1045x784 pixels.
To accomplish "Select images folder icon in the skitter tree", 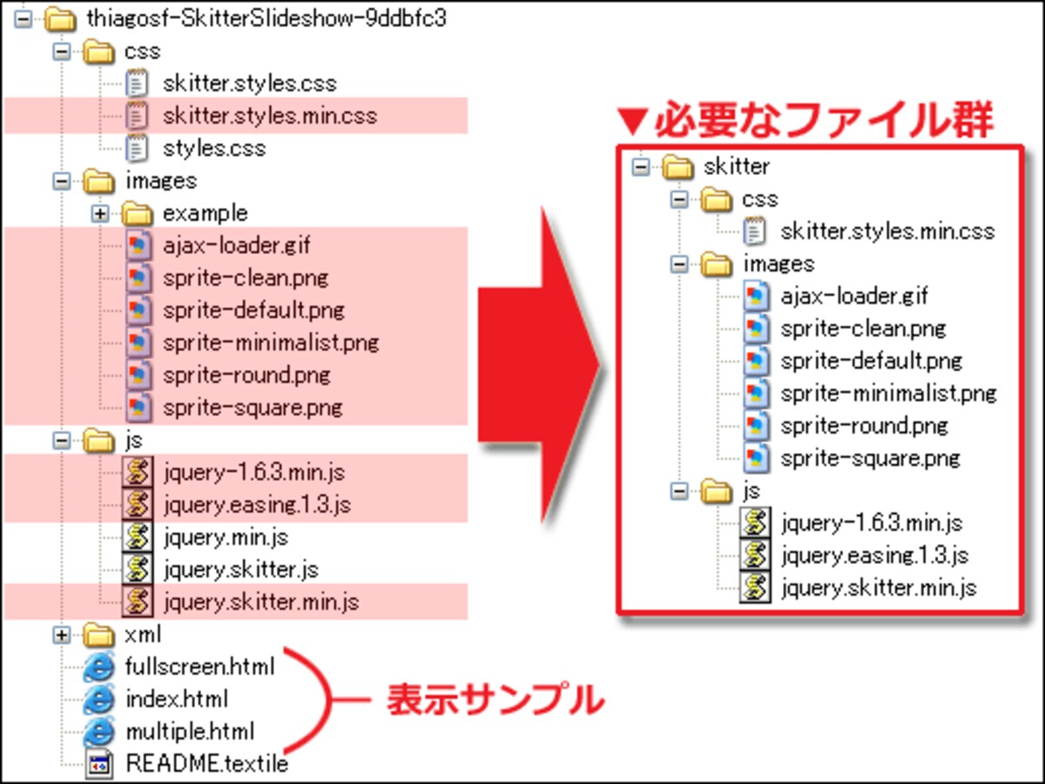I will click(x=717, y=263).
